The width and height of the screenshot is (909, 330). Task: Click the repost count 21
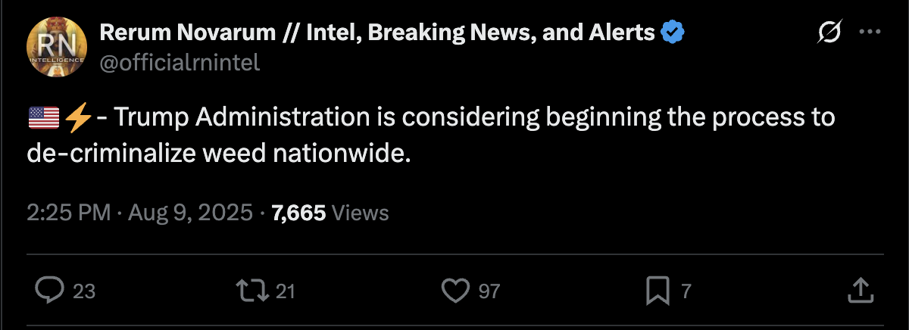[x=285, y=291]
